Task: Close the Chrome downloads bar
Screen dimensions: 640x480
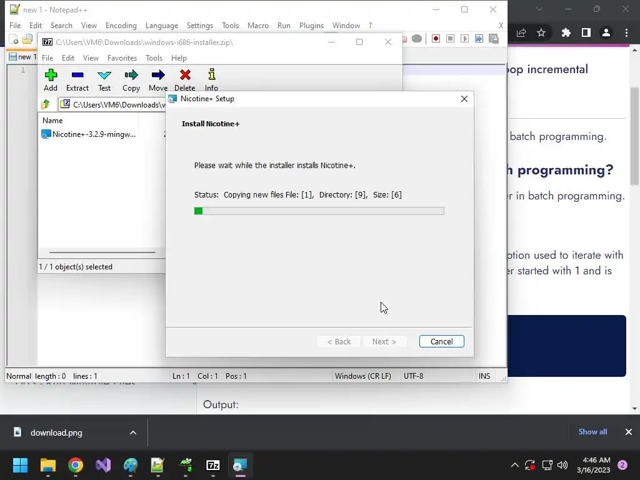Action: 629,432
